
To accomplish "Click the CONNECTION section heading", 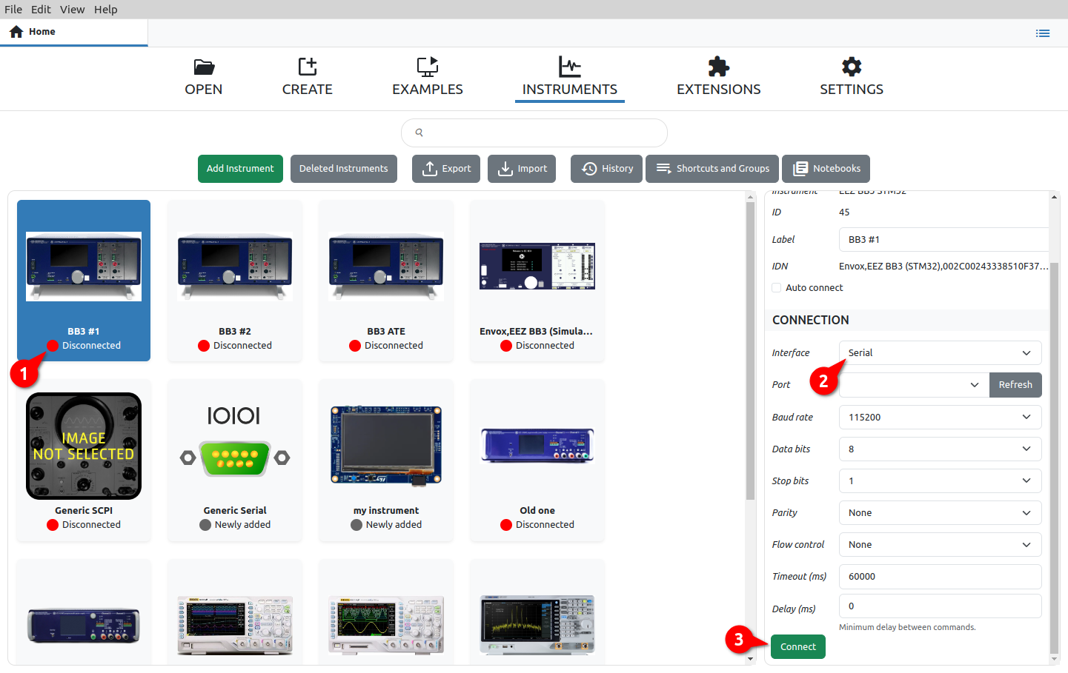I will coord(811,321).
